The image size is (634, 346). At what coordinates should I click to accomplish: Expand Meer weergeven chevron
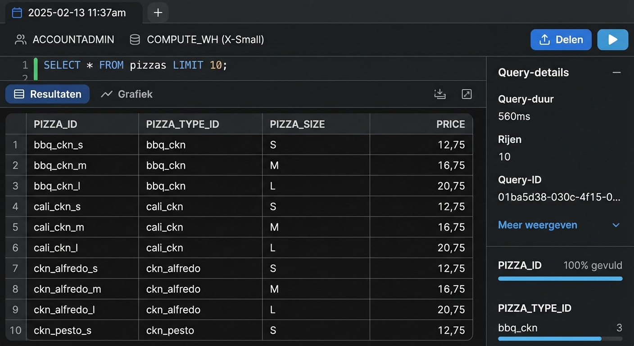pyautogui.click(x=616, y=225)
